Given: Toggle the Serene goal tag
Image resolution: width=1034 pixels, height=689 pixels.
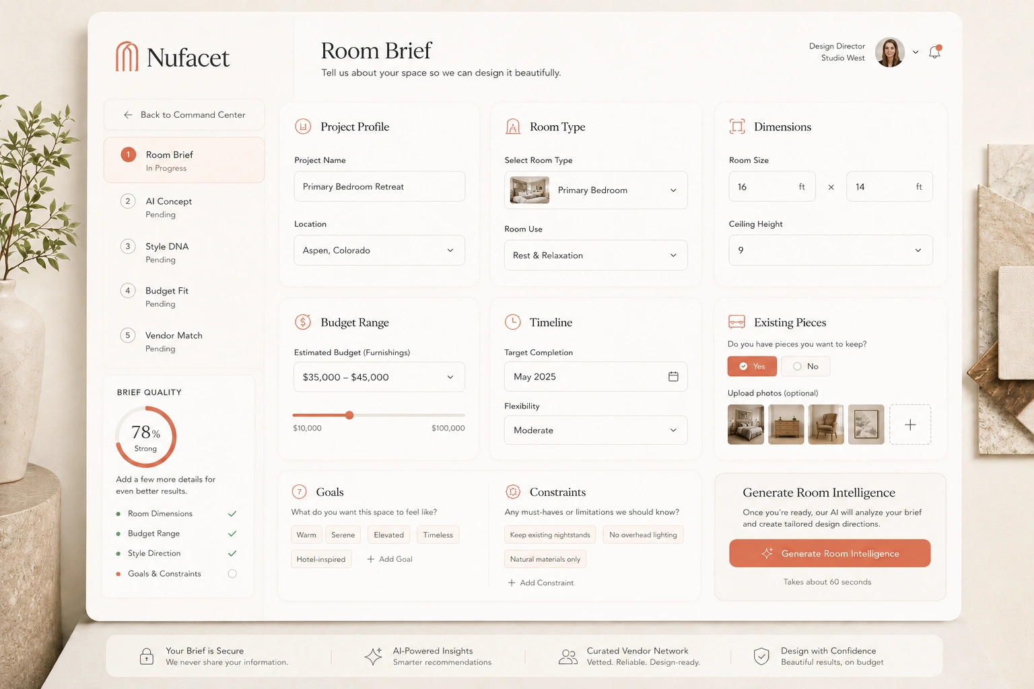Looking at the screenshot, I should (x=343, y=535).
